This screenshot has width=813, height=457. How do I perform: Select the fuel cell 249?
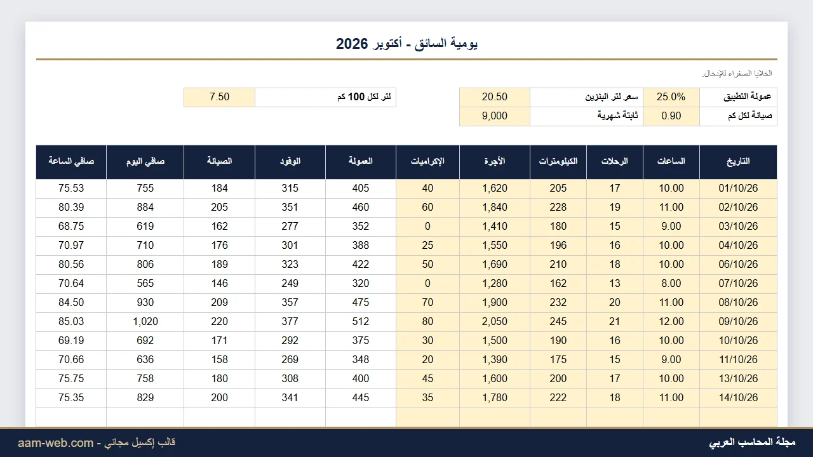point(290,284)
